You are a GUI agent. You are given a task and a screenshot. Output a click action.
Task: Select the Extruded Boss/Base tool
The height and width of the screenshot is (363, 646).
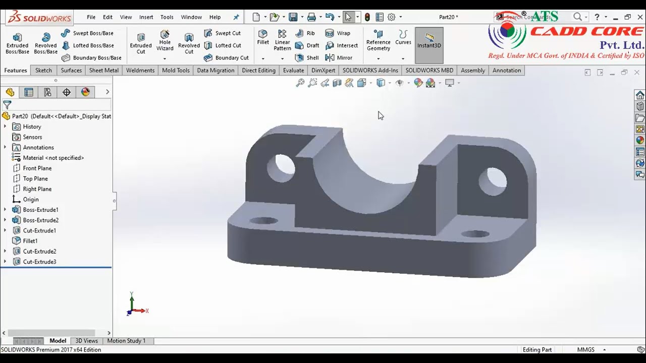point(17,43)
